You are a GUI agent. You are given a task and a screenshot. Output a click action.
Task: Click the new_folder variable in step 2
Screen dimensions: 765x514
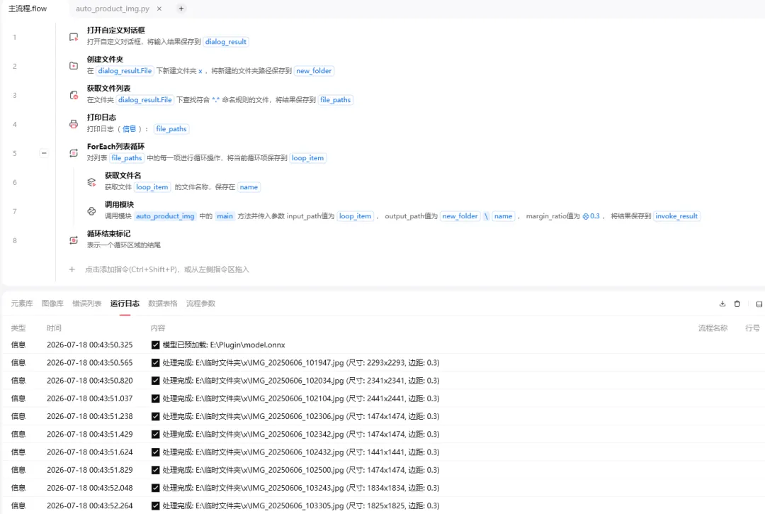(314, 71)
